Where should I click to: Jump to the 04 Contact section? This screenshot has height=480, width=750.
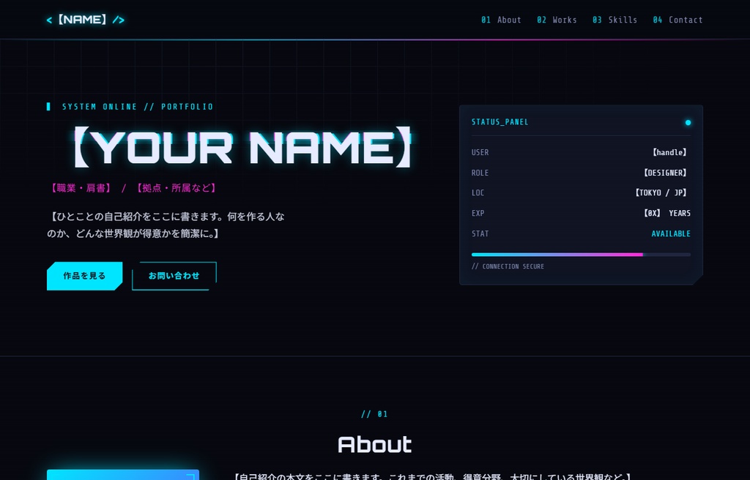pos(677,20)
